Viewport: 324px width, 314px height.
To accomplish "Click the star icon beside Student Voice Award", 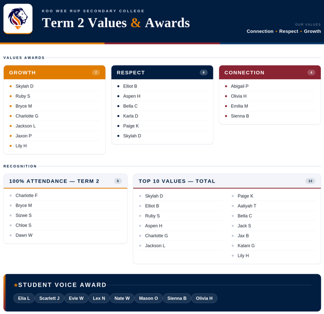I will (x=16, y=285).
